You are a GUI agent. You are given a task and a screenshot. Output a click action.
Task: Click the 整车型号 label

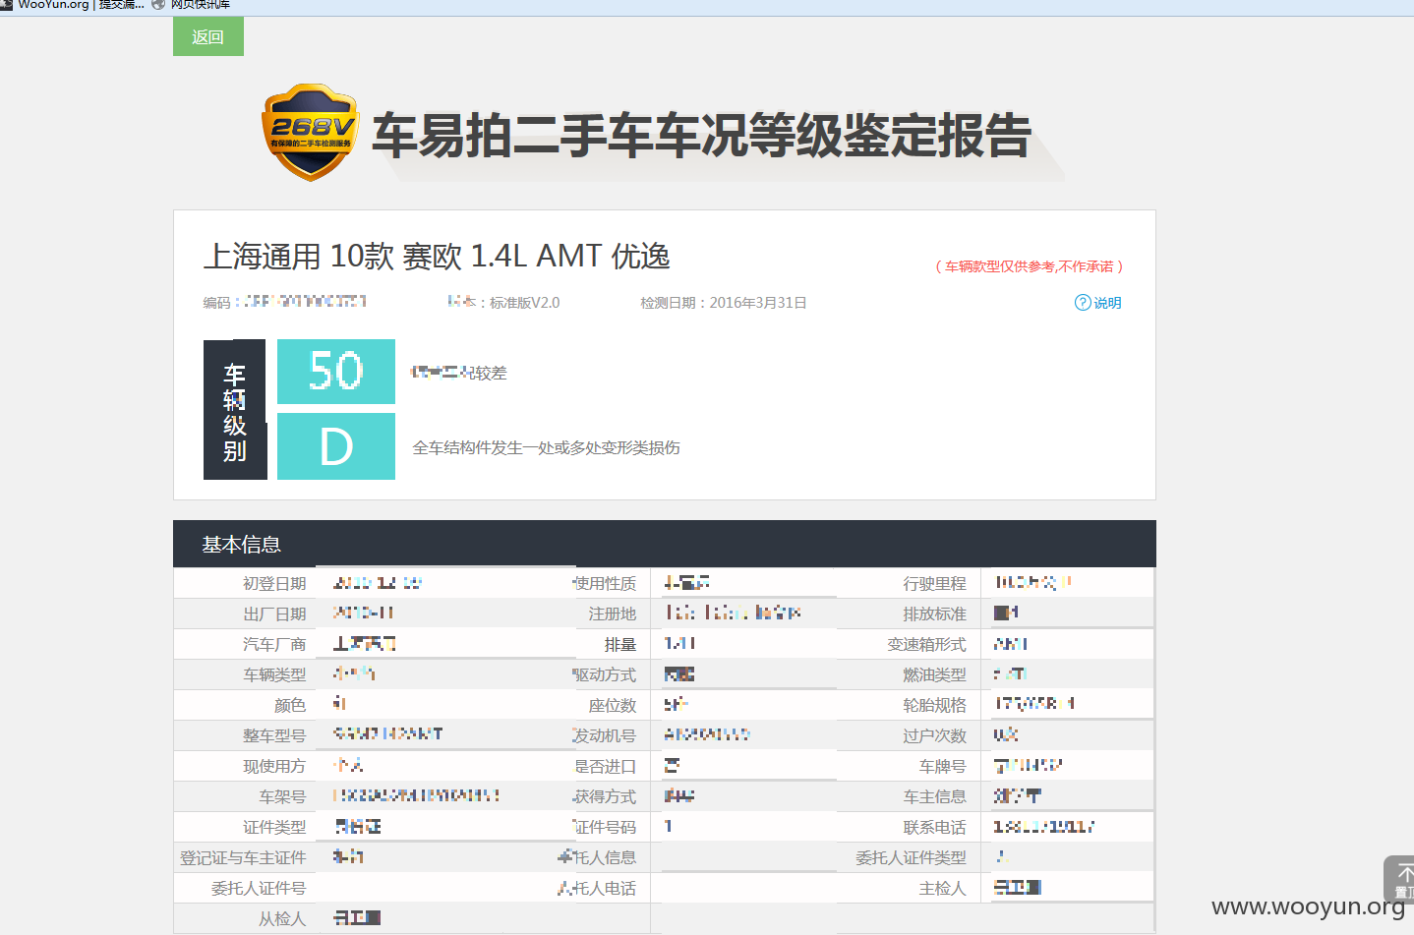click(x=275, y=736)
